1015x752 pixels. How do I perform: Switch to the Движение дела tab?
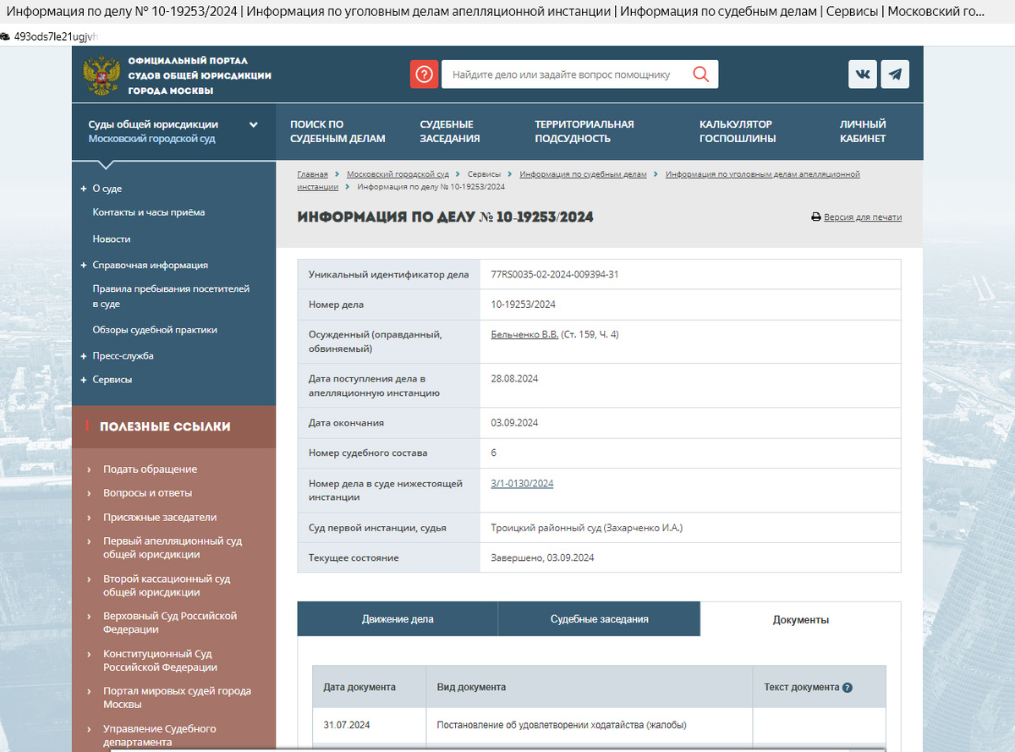(398, 619)
